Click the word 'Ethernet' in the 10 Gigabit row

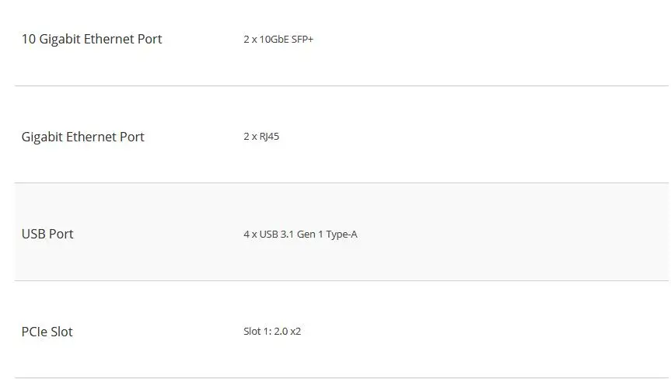pos(109,40)
